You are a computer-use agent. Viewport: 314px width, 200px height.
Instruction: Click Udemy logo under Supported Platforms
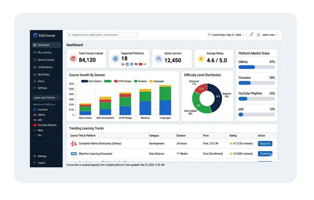pos(123,64)
